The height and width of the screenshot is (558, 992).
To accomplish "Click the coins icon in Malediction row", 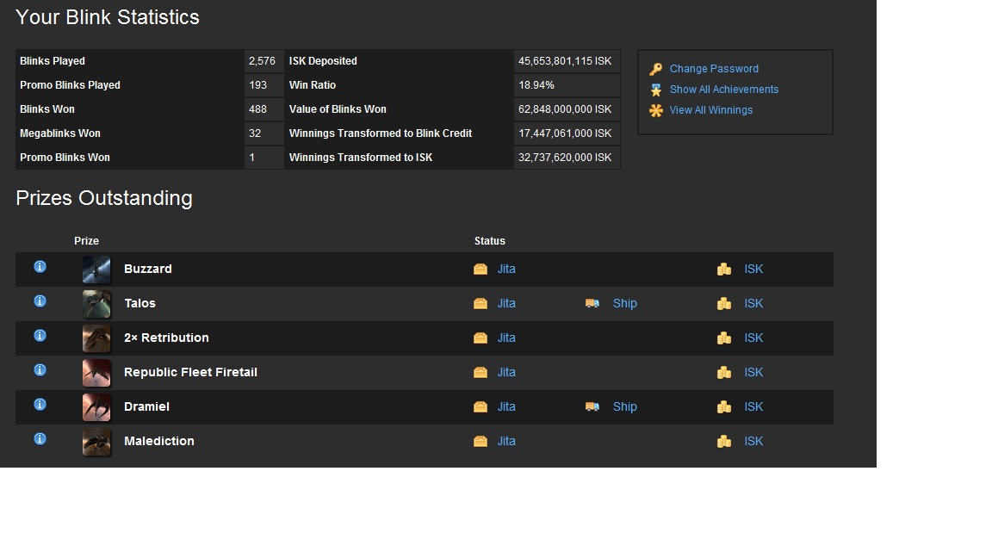I will 724,442.
